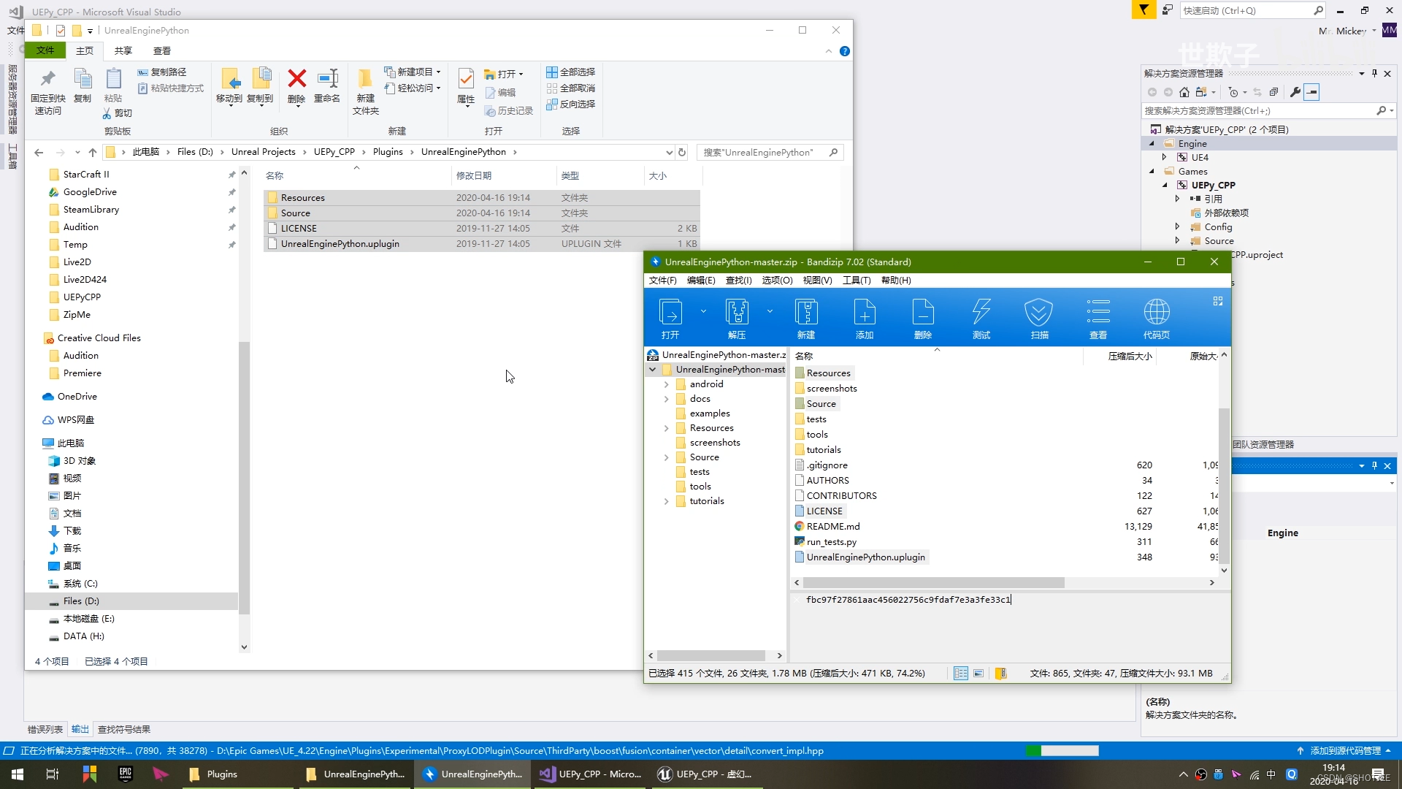Switch to the 错误列表 (Error List) tab in Visual Studio
The width and height of the screenshot is (1402, 789).
[45, 729]
